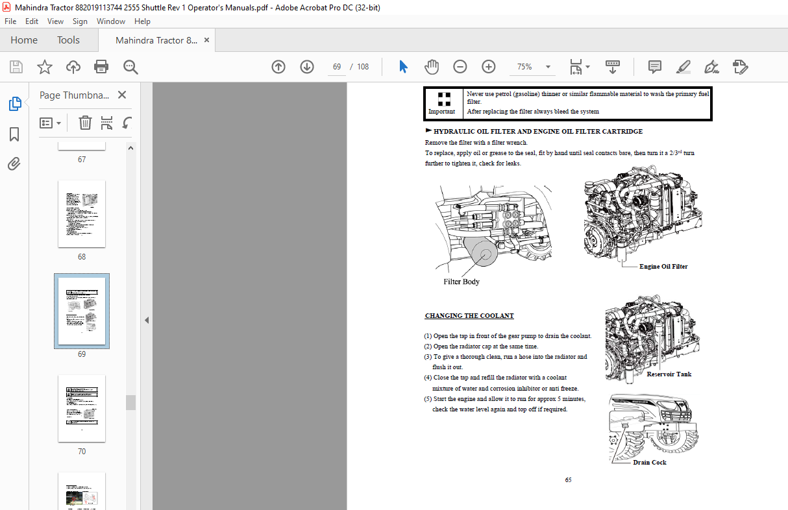Choose the Selection arrow tool
The width and height of the screenshot is (788, 510).
(x=403, y=67)
